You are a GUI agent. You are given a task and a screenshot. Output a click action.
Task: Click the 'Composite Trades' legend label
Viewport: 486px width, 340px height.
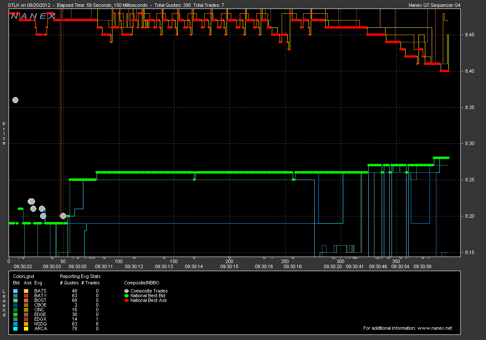point(149,291)
